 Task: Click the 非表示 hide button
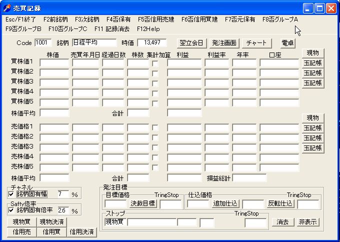tap(308, 222)
